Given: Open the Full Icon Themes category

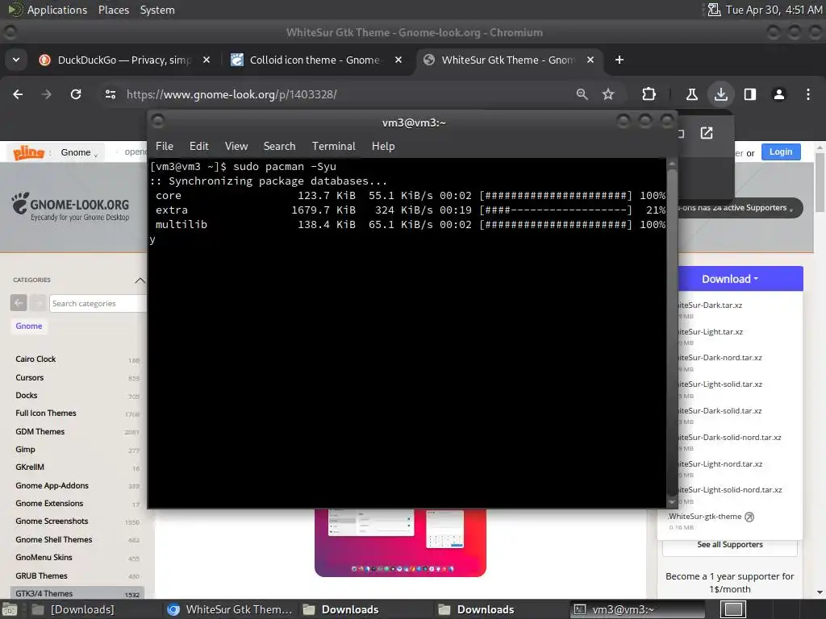Looking at the screenshot, I should pyautogui.click(x=46, y=413).
